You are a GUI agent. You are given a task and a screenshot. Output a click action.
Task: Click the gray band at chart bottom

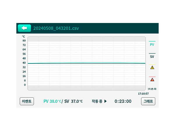point(87,88)
